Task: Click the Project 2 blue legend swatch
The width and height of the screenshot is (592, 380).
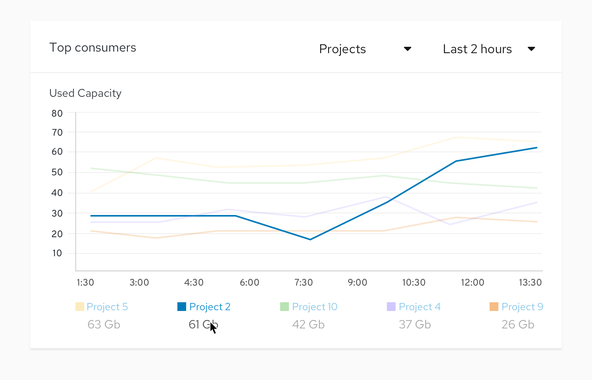Action: coord(182,307)
